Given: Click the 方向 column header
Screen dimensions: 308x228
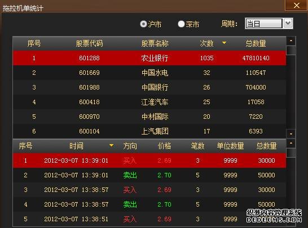Looking at the screenshot, I should point(130,146).
